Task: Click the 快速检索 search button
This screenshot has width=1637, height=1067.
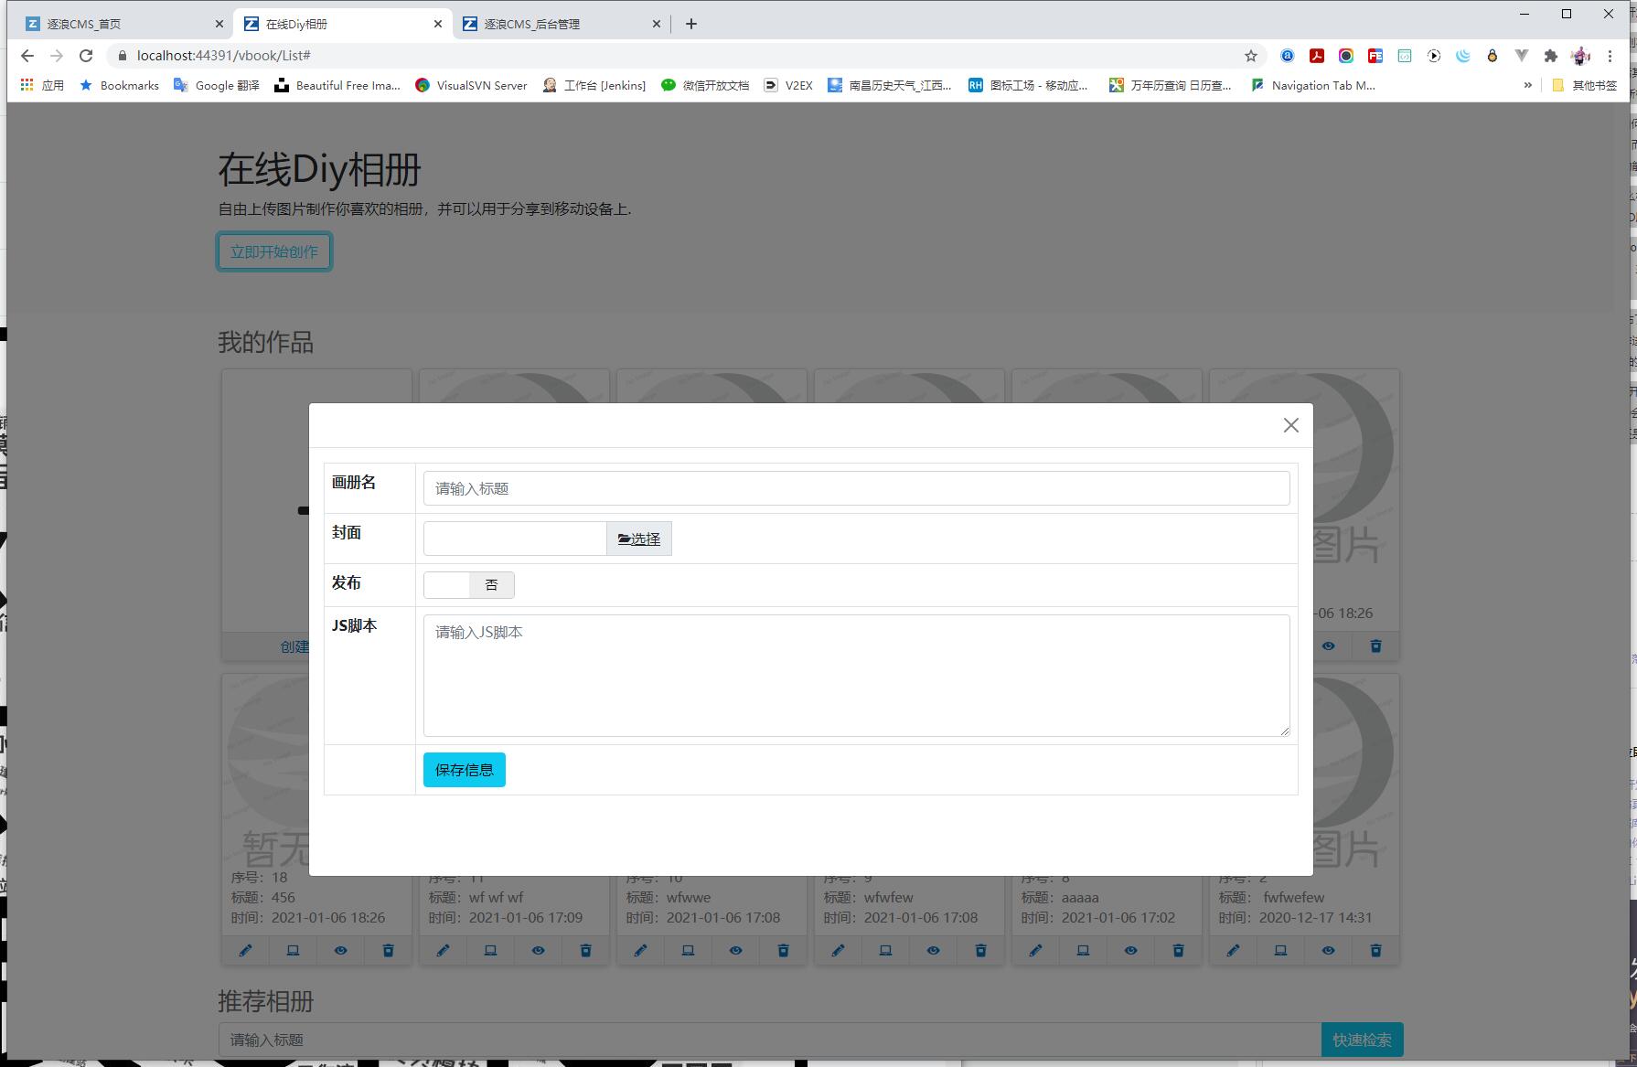Action: (1362, 1040)
